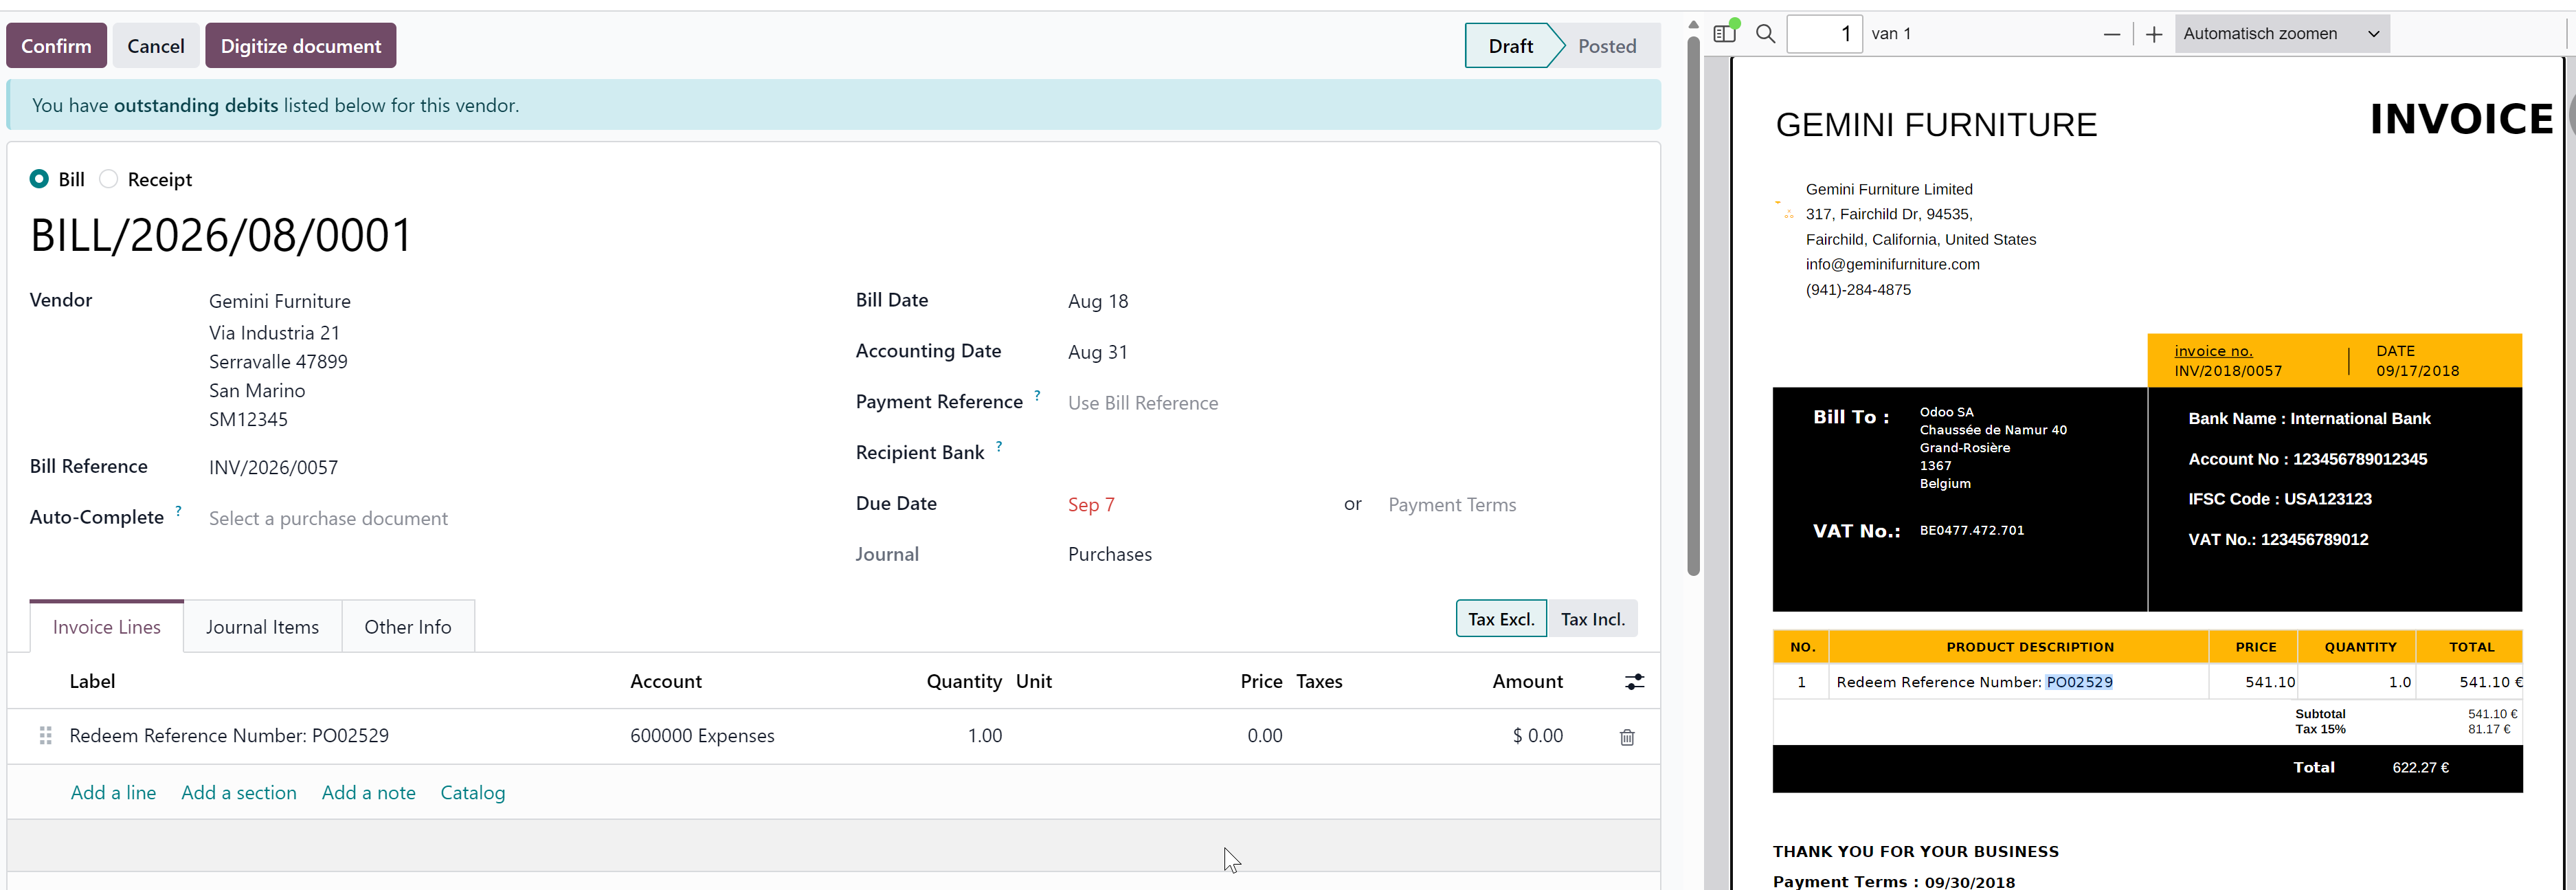The width and height of the screenshot is (2576, 890).
Task: Click the Taxes column header
Action: click(x=1319, y=682)
